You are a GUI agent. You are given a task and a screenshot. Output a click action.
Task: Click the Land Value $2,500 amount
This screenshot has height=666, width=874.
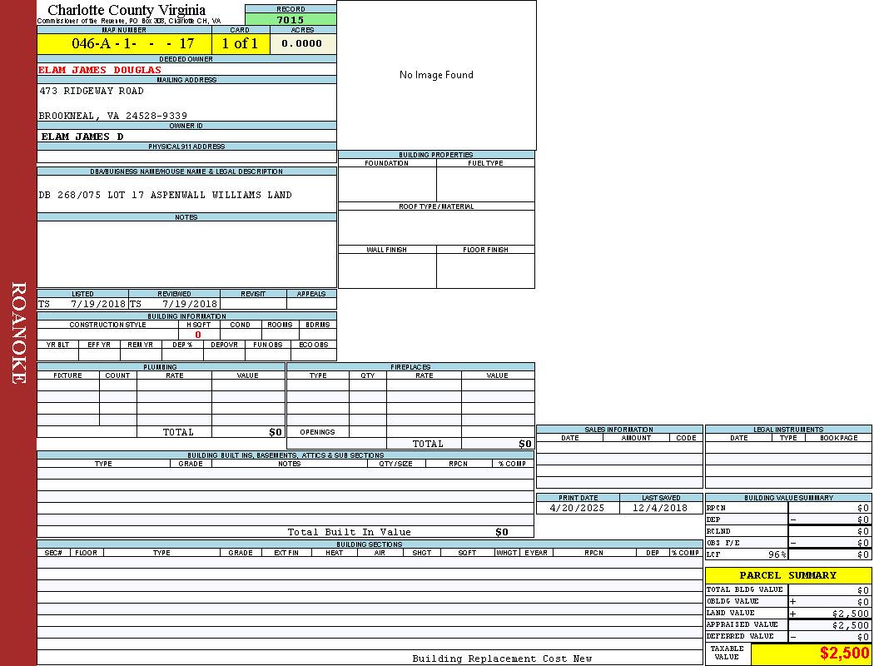[x=849, y=614]
